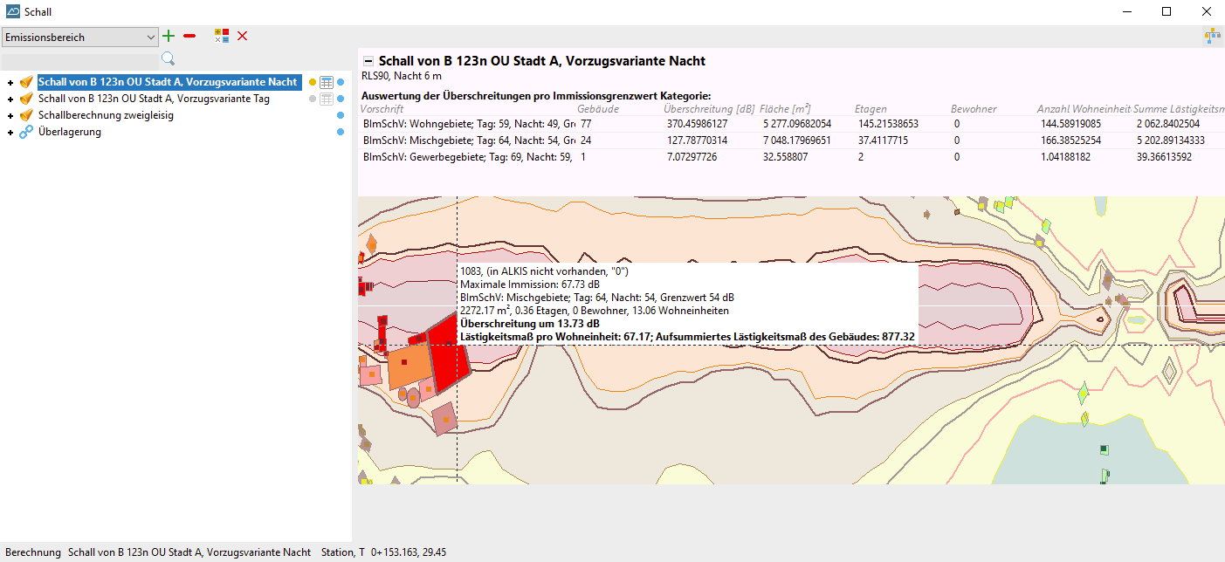Click the multi-colored batch edit icon
The image size is (1225, 562).
pyautogui.click(x=222, y=36)
